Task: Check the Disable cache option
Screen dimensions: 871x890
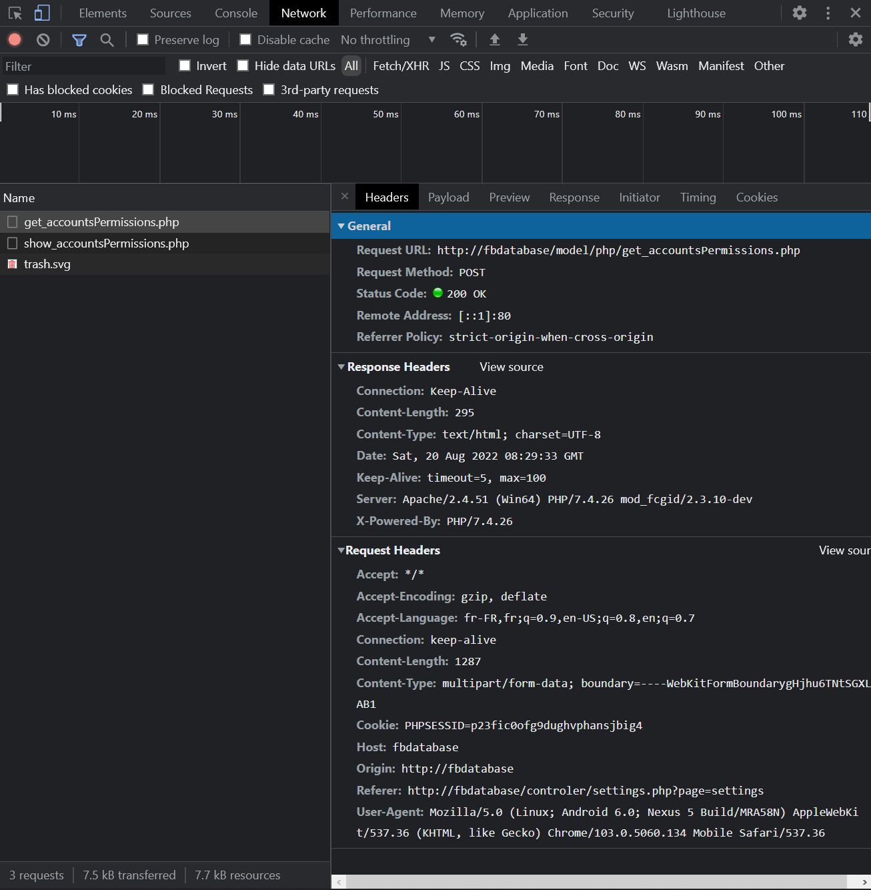Action: 245,40
